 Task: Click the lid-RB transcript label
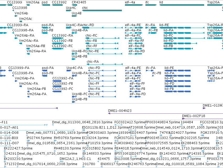168,46
